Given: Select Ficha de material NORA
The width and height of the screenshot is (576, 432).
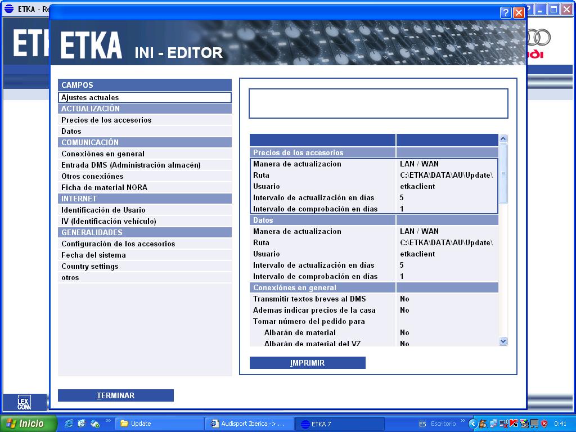Looking at the screenshot, I should tap(145, 188).
